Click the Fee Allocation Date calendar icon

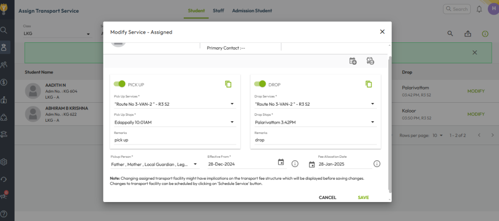[x=312, y=165]
